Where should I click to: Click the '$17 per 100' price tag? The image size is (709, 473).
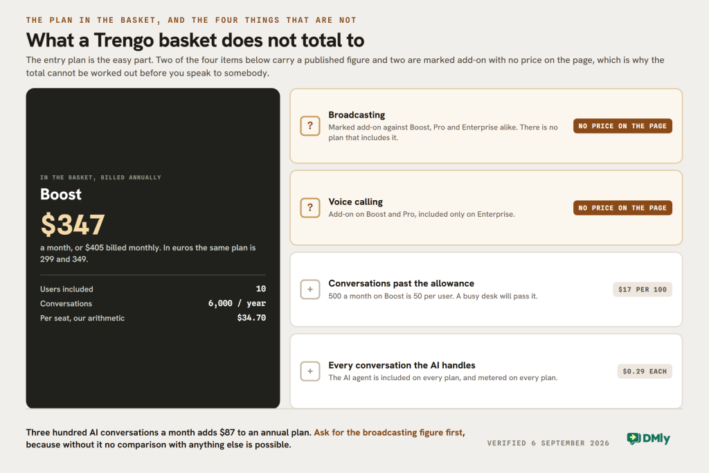(643, 289)
